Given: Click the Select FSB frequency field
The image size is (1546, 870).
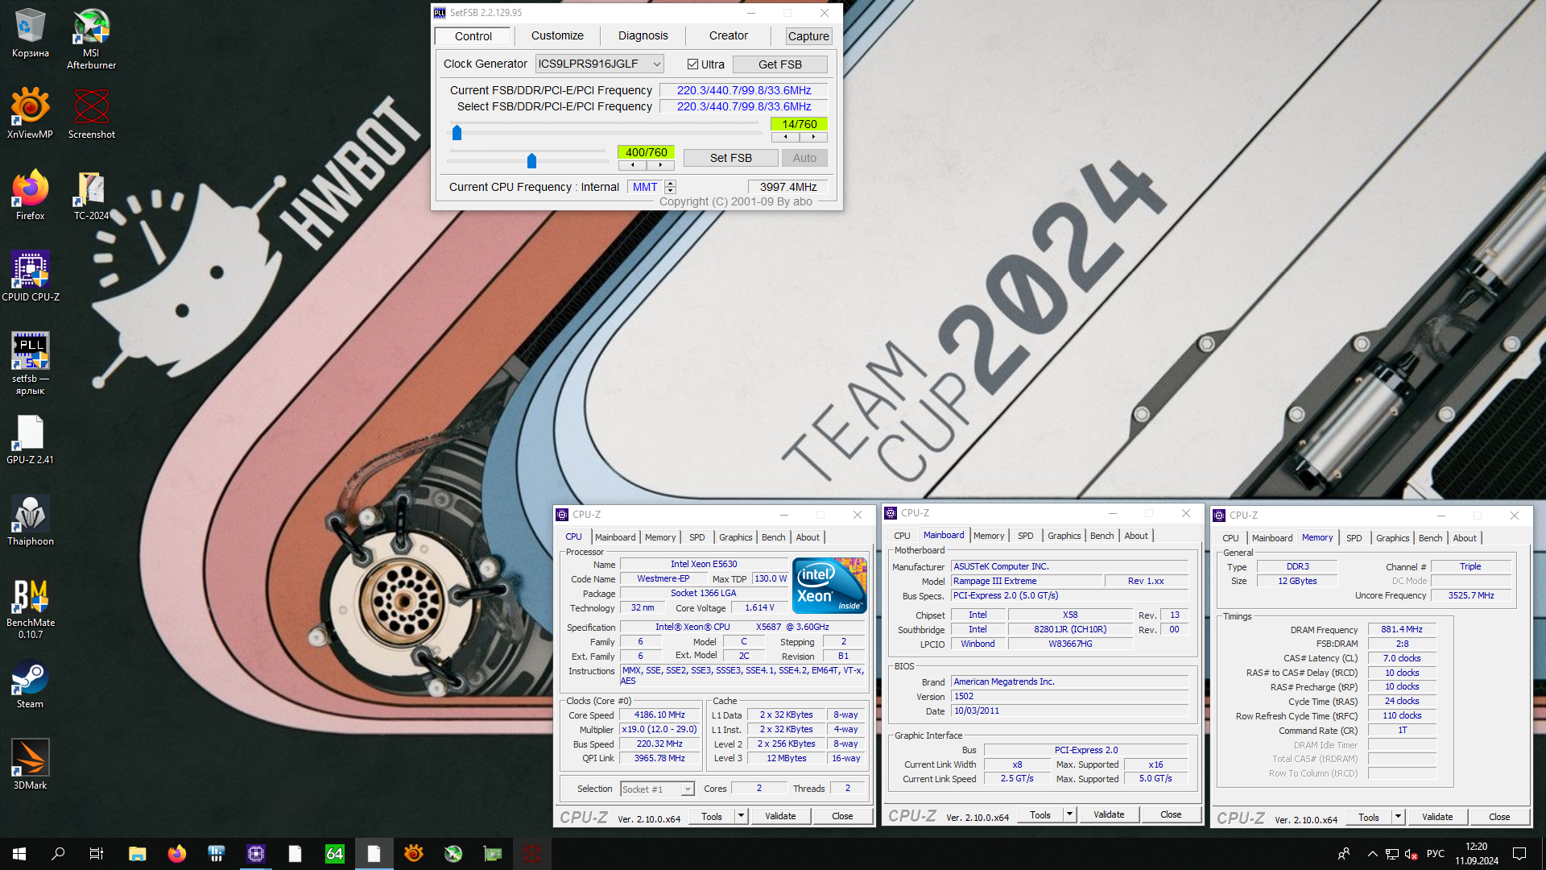Looking at the screenshot, I should (x=743, y=106).
